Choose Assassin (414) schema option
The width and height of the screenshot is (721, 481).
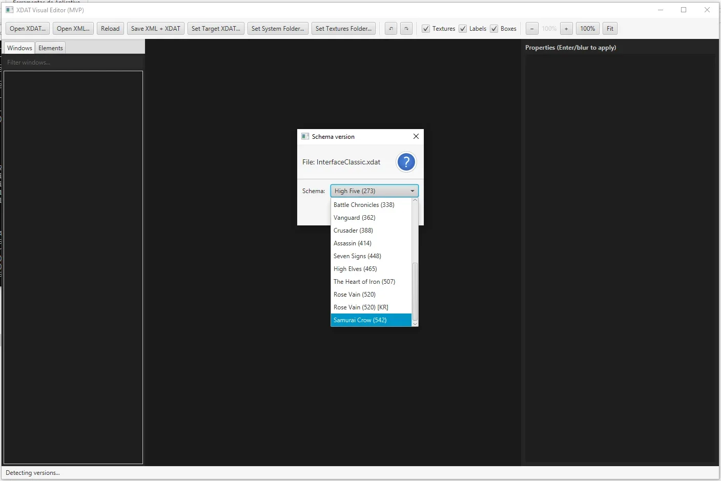pos(371,243)
